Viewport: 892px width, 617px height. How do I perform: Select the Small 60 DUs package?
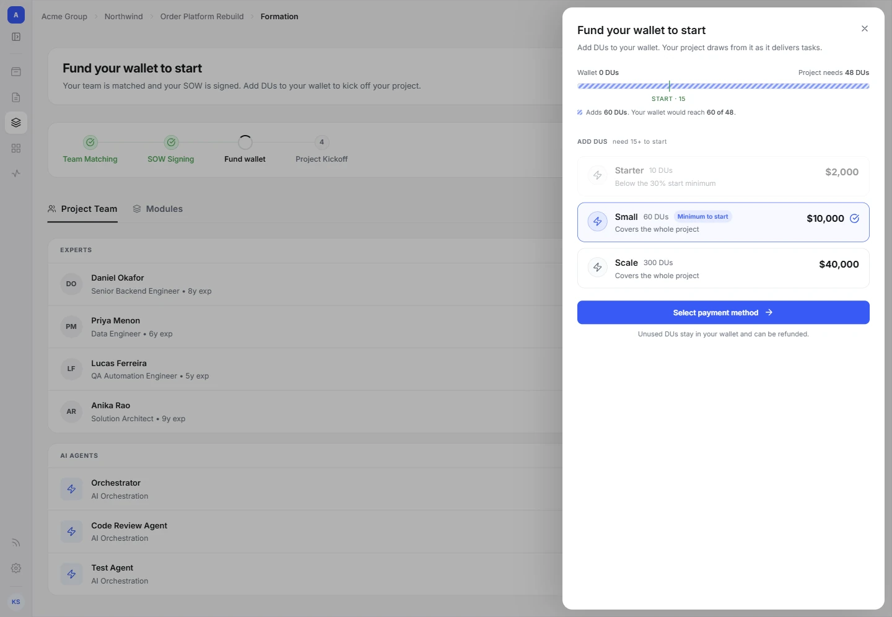[x=724, y=222]
